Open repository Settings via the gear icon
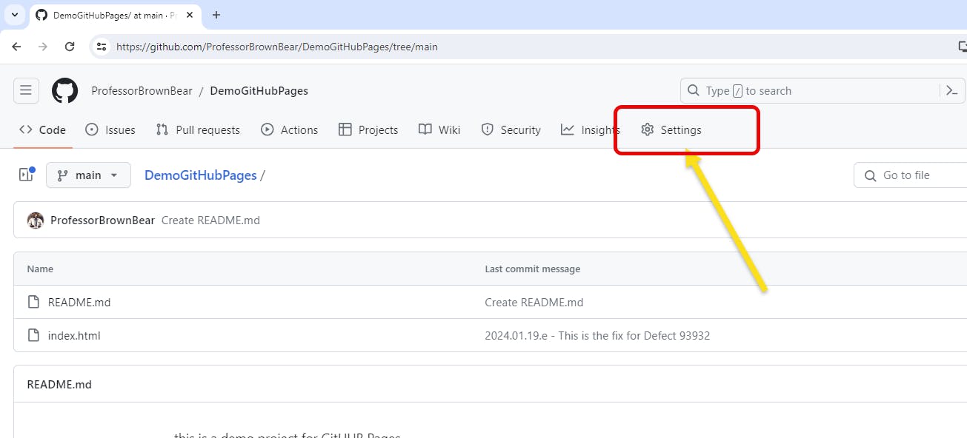 648,129
